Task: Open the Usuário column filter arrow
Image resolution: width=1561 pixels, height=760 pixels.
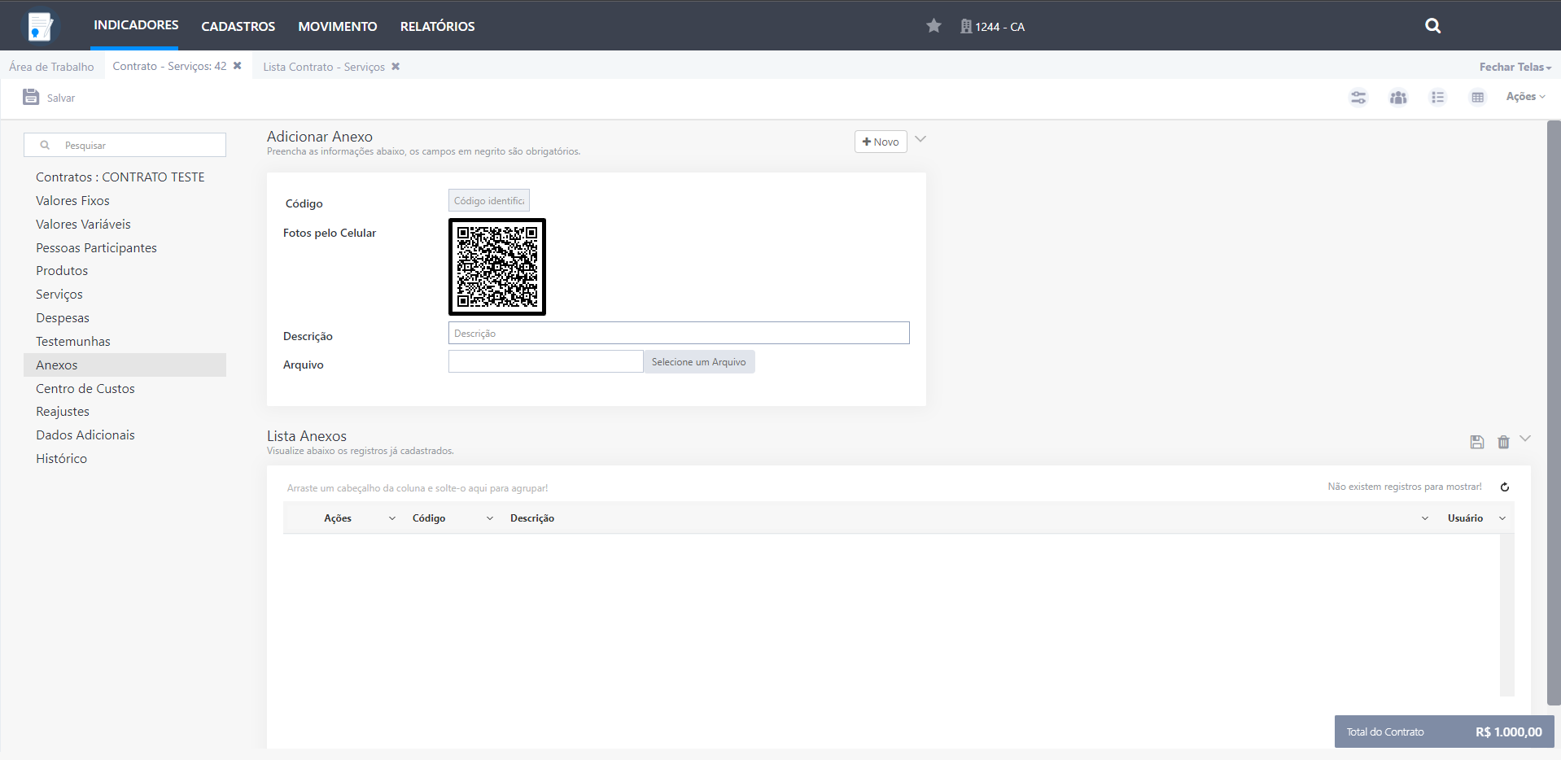Action: tap(1502, 518)
